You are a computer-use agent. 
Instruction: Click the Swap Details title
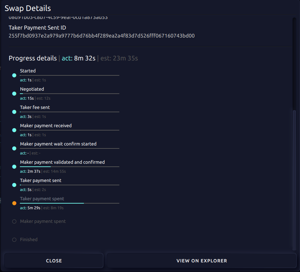[x=28, y=8]
